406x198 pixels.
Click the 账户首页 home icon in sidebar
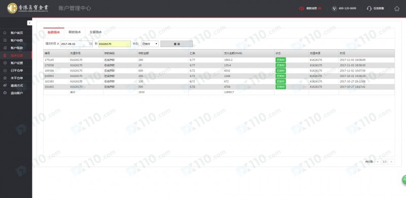tap(5, 33)
